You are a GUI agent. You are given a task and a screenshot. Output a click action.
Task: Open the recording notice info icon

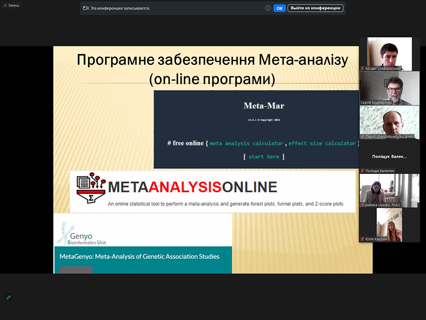(267, 8)
